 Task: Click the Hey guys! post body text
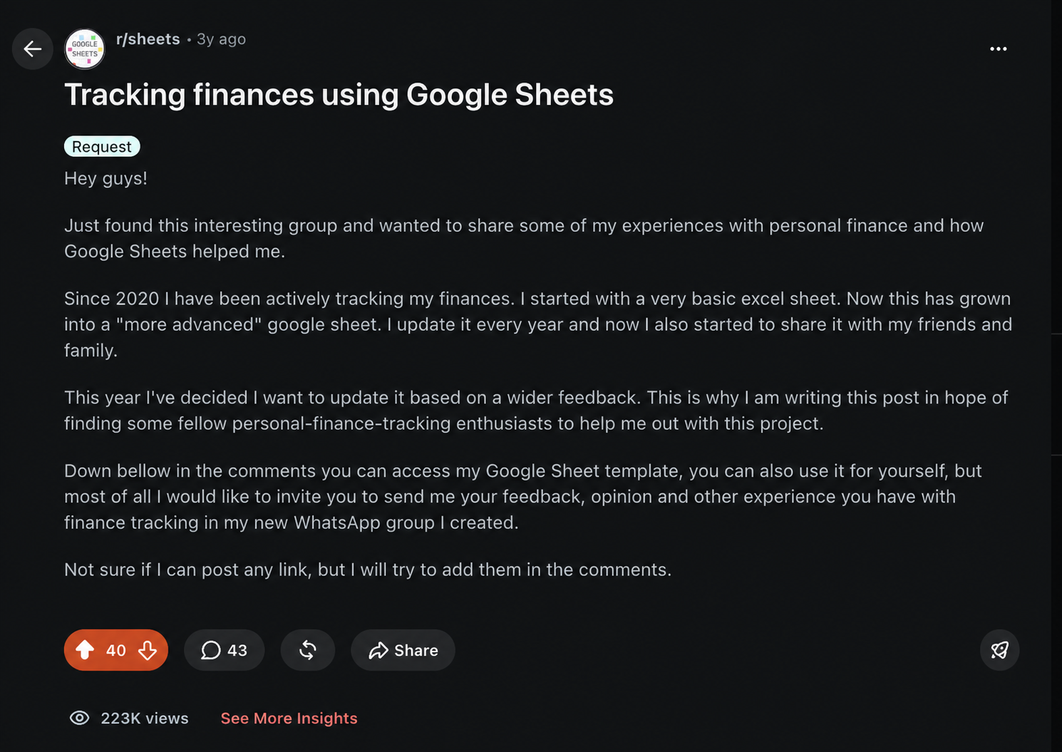pos(105,178)
